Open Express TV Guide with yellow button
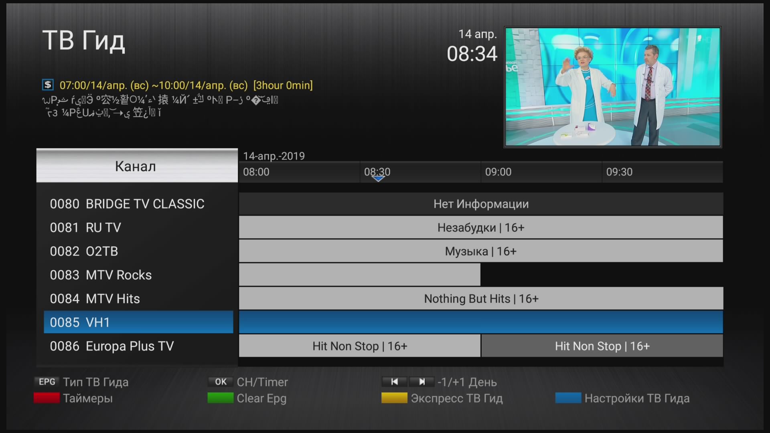The image size is (770, 433). click(x=394, y=398)
